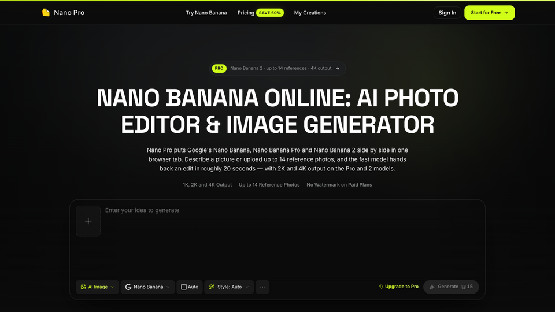This screenshot has height=312, width=555.
Task: Open the three-dots more options menu
Action: click(262, 287)
